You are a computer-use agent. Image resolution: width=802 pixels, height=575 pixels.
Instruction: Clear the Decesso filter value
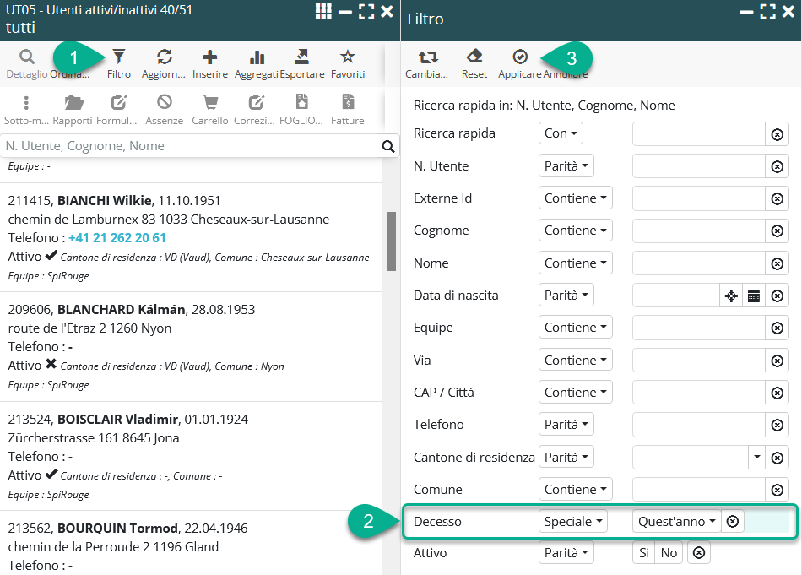click(733, 521)
